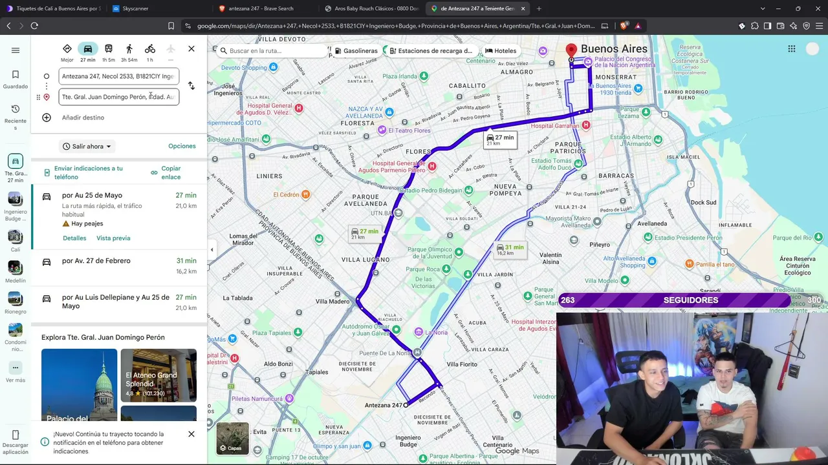Click the 31 min route label on map

coord(510,249)
